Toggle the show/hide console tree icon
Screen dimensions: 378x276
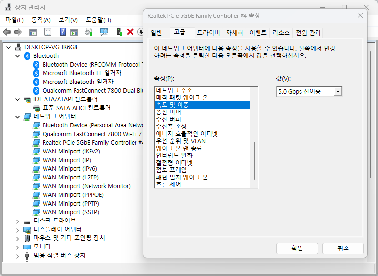tap(32, 32)
